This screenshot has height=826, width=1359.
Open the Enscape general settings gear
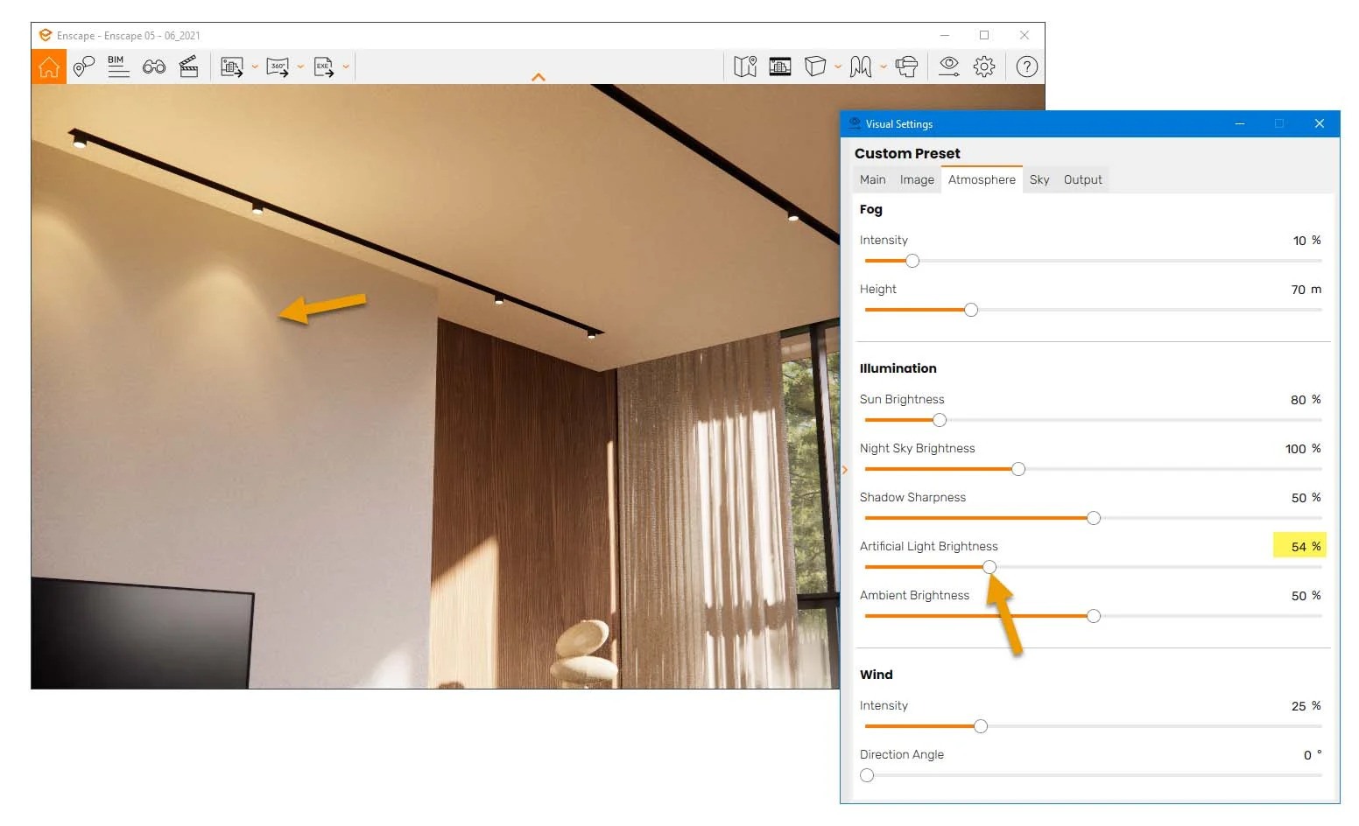tap(982, 66)
